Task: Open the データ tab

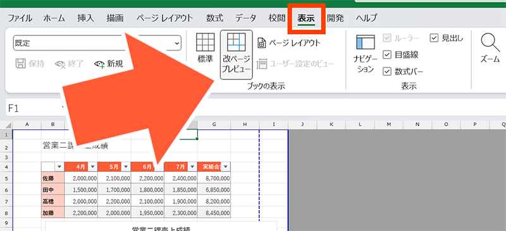Action: 245,18
